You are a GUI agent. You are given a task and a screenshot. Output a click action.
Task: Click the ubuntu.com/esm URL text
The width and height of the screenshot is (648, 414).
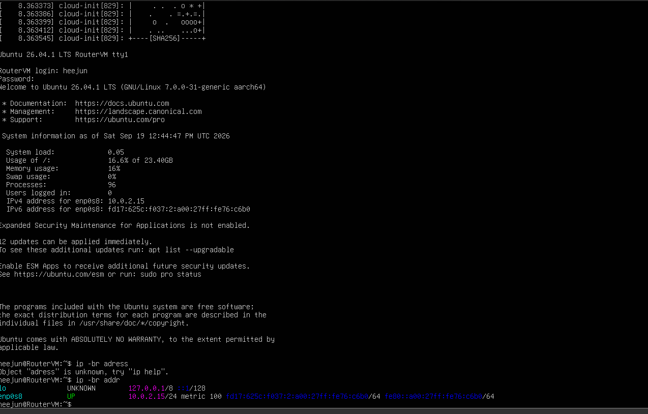59,274
